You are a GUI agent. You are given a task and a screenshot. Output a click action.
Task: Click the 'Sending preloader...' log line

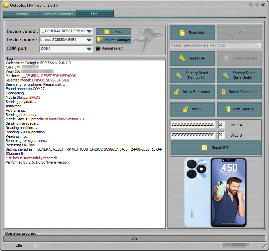click(22, 115)
